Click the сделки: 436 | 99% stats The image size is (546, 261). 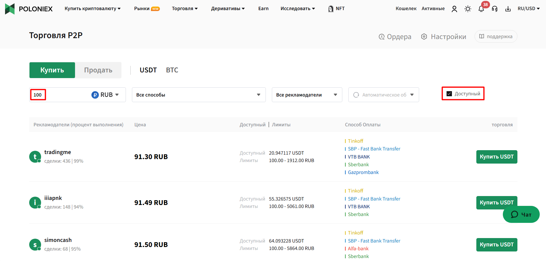pos(64,161)
